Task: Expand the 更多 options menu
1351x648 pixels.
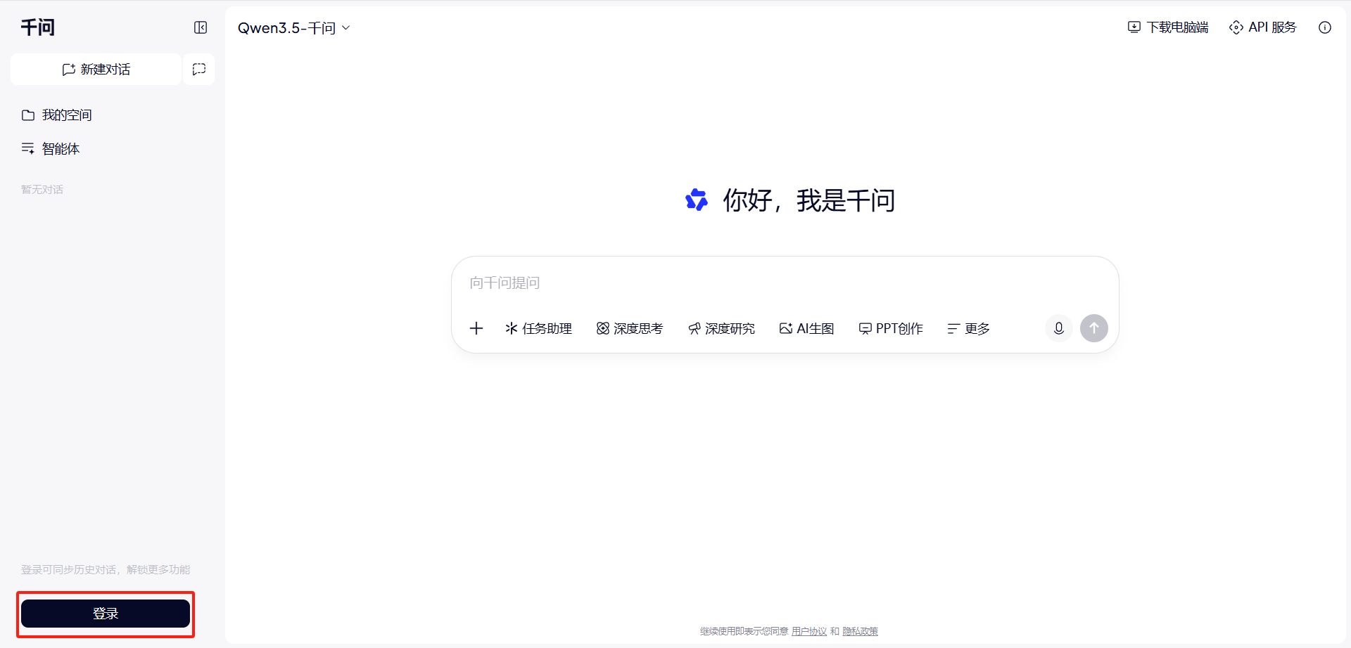Action: point(968,328)
